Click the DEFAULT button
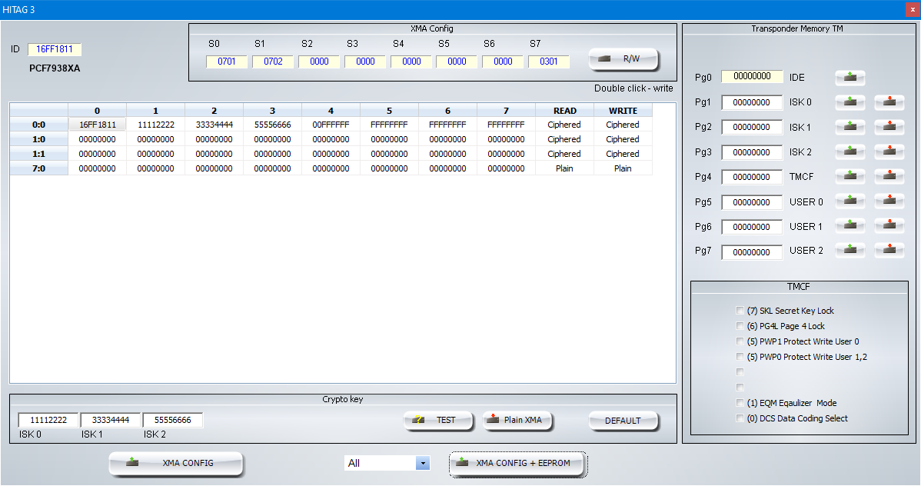 pyautogui.click(x=623, y=421)
